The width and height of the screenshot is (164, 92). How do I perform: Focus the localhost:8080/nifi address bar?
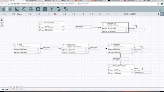point(84,4)
